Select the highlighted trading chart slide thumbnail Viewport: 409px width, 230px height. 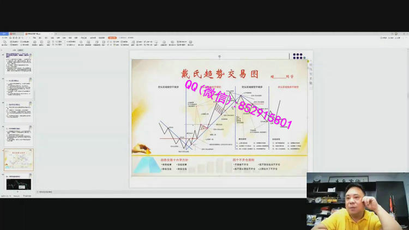click(19, 159)
